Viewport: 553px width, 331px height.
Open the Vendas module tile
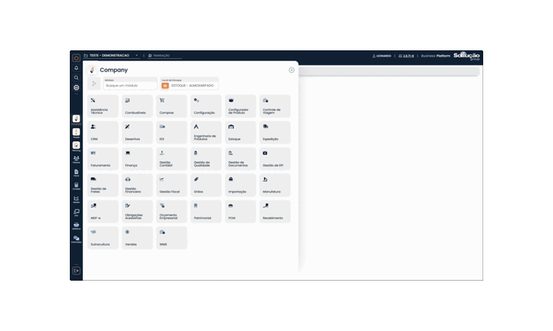point(136,238)
